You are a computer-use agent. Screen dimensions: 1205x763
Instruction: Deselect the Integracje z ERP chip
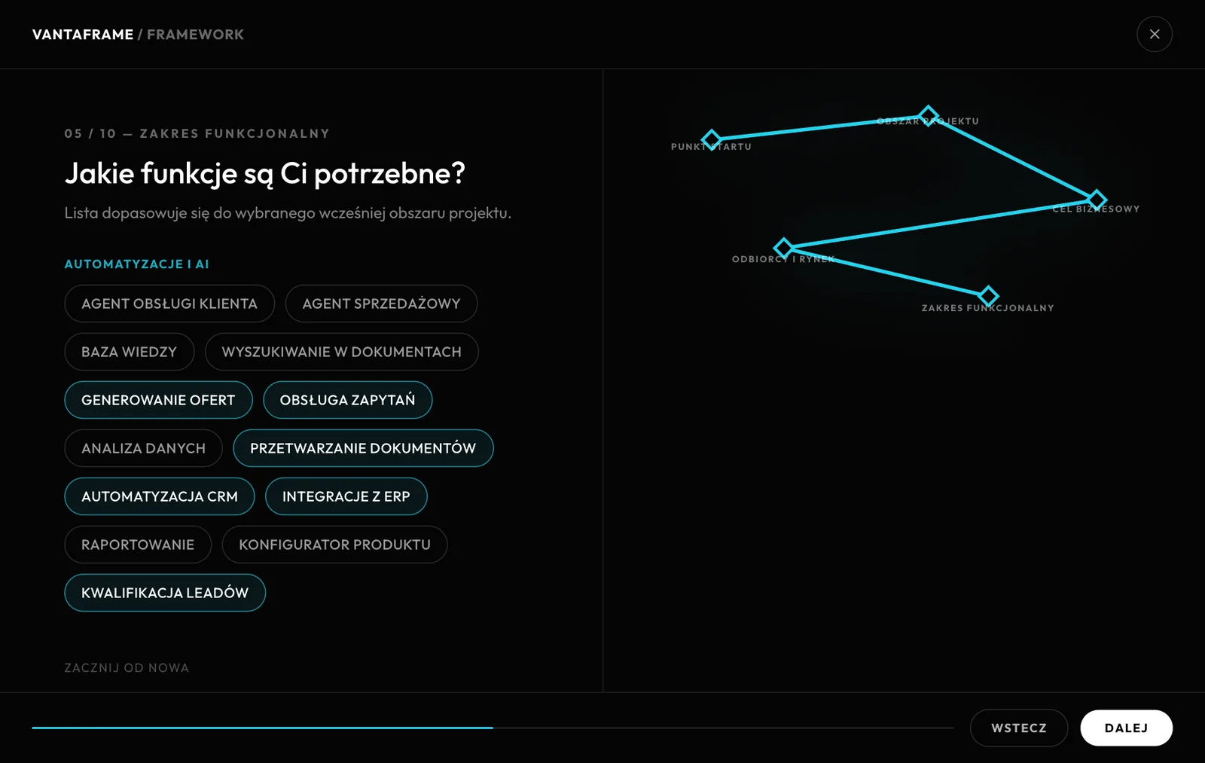[x=346, y=496]
